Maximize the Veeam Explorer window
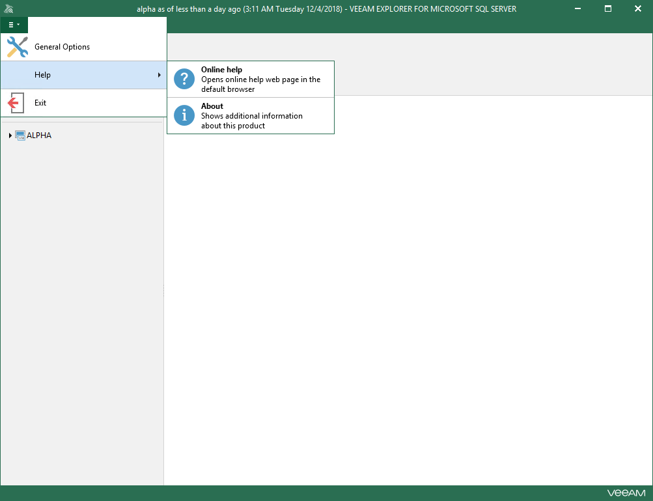 coord(608,8)
